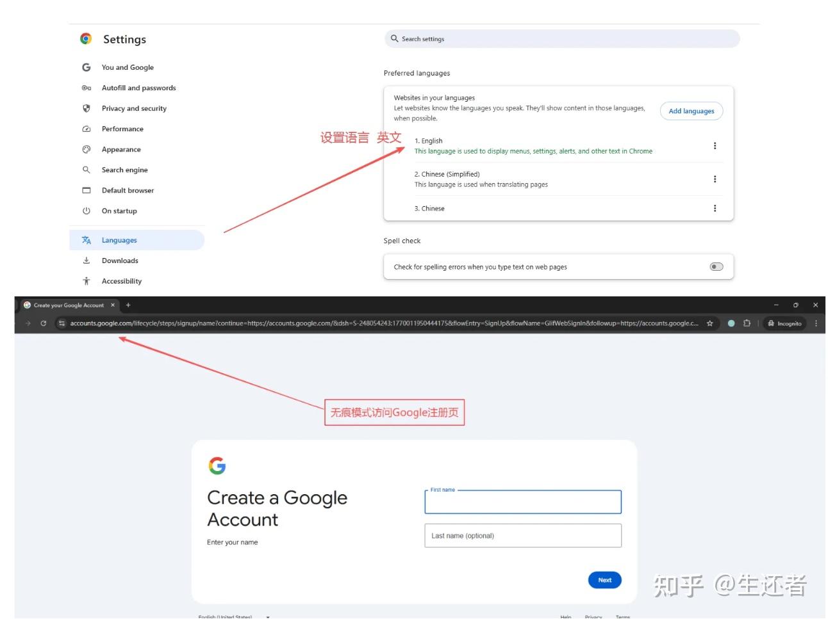Viewport: 828px width, 619px height.
Task: Toggle the spell check switch
Action: tap(716, 267)
